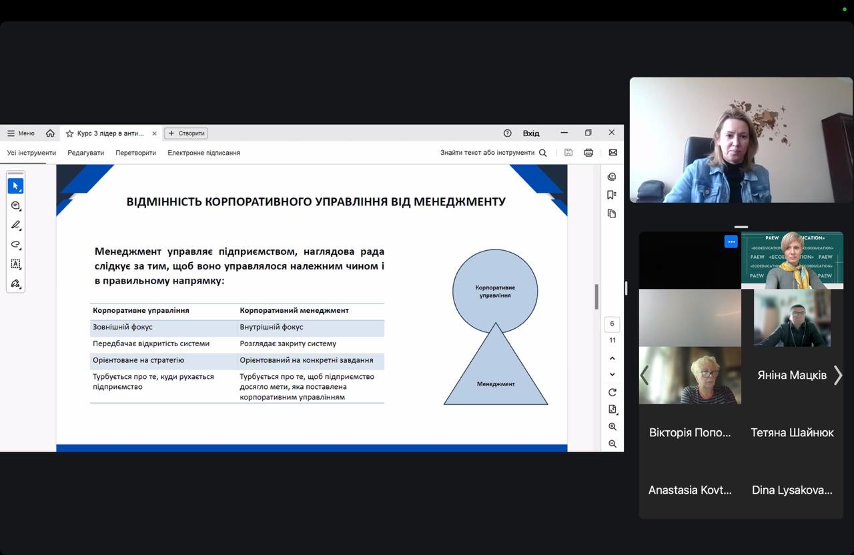Select the arrow selection tool
854x555 pixels.
15,186
